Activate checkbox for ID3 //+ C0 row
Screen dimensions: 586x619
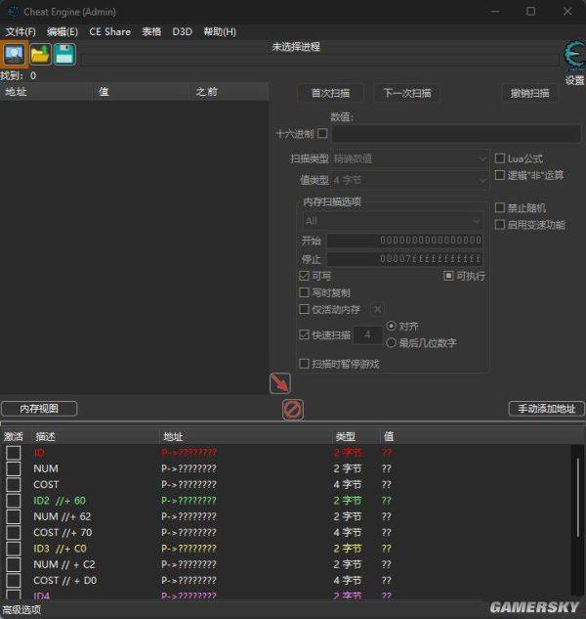coord(14,549)
